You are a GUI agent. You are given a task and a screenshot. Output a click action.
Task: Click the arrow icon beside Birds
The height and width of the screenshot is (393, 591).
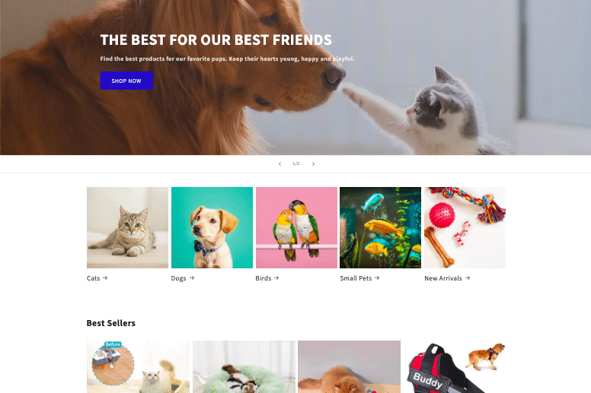276,278
